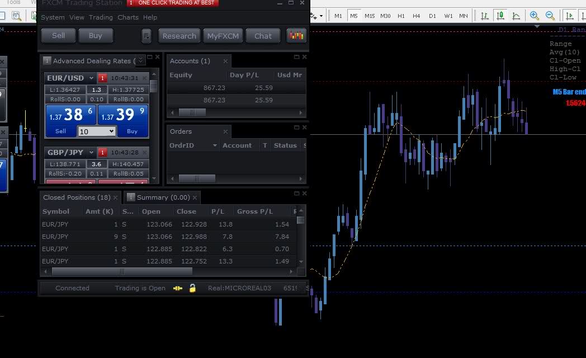Image resolution: width=586 pixels, height=358 pixels.
Task: Remove the EUR/USD rate tile
Action: pos(145,78)
